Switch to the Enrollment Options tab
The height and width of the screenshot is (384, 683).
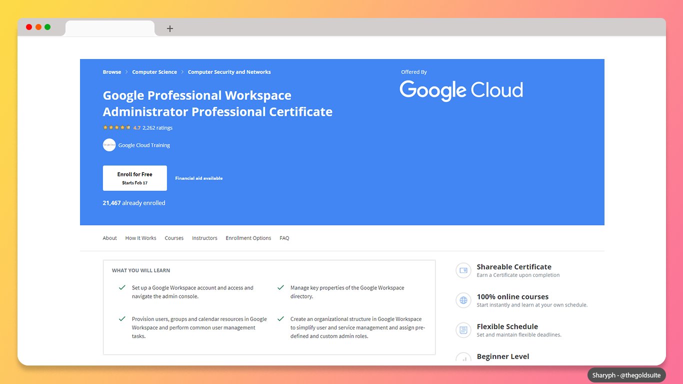pyautogui.click(x=248, y=238)
